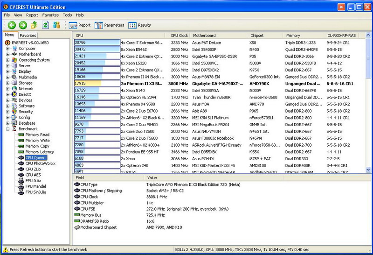Select FPU Julia benchmark
Screen dimensions: 373x255
point(33,180)
